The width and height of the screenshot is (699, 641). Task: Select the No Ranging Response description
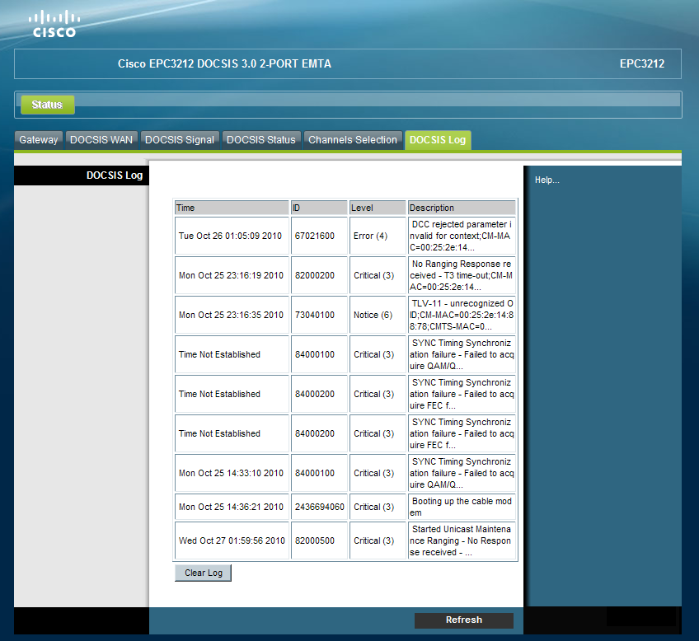click(462, 275)
